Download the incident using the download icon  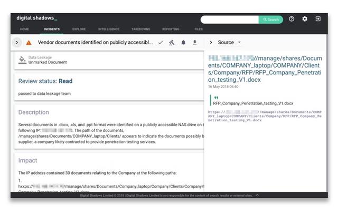195,42
